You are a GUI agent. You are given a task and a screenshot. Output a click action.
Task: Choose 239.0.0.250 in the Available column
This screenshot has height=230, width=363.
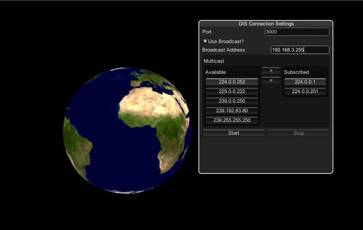pyautogui.click(x=232, y=101)
